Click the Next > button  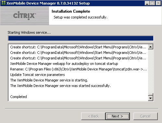(118, 116)
